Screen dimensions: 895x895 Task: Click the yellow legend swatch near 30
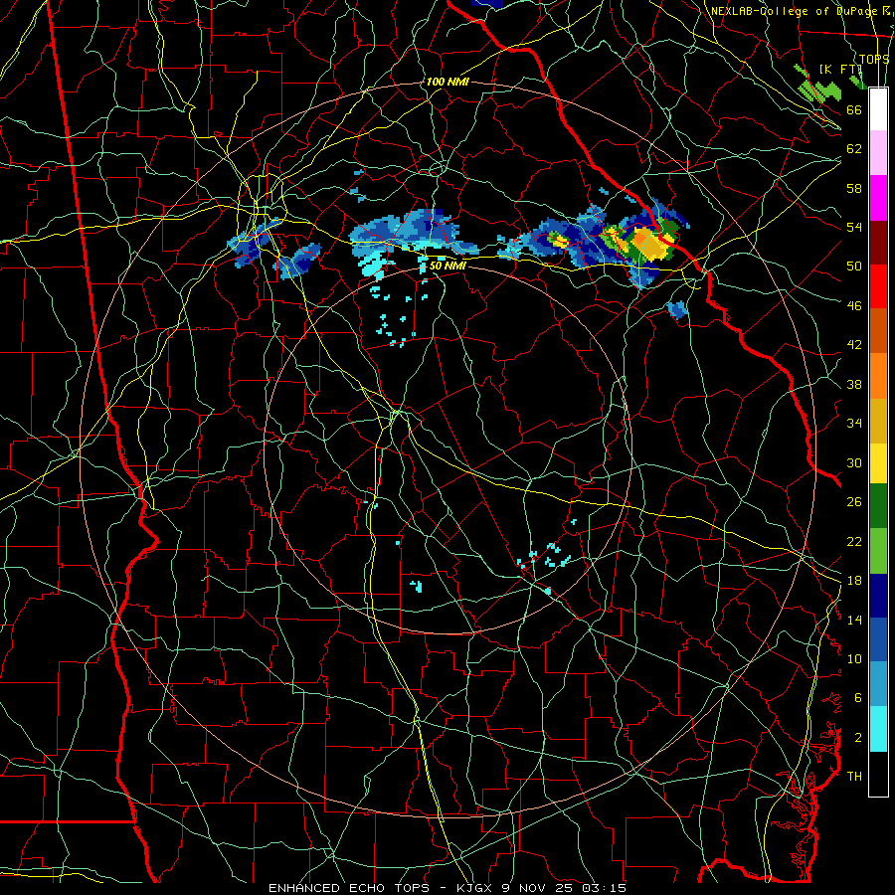878,462
